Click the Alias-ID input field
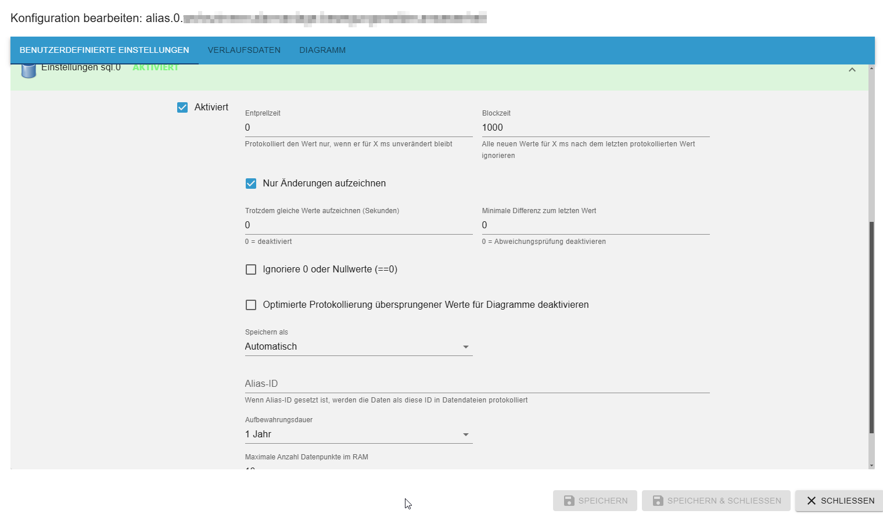Screen dimensions: 883x514 pyautogui.click(x=477, y=384)
